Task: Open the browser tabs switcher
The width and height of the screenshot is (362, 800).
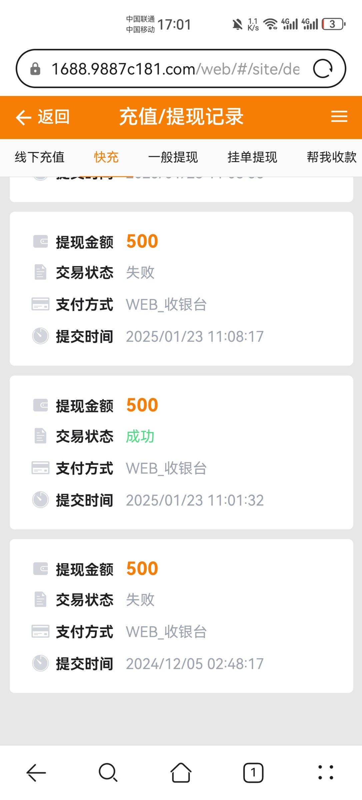Action: [253, 773]
